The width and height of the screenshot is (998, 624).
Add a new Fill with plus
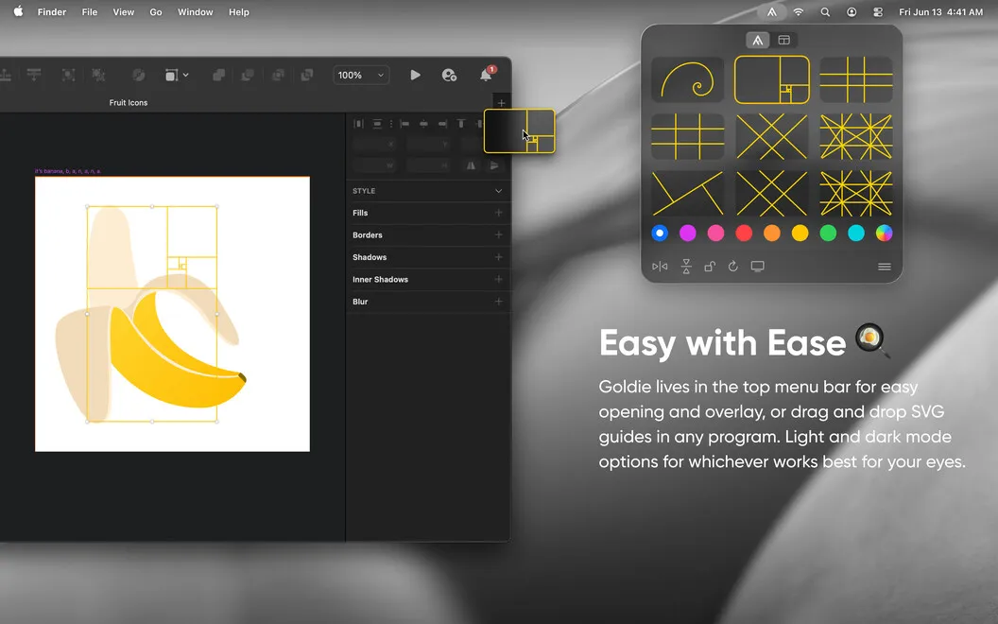(498, 213)
